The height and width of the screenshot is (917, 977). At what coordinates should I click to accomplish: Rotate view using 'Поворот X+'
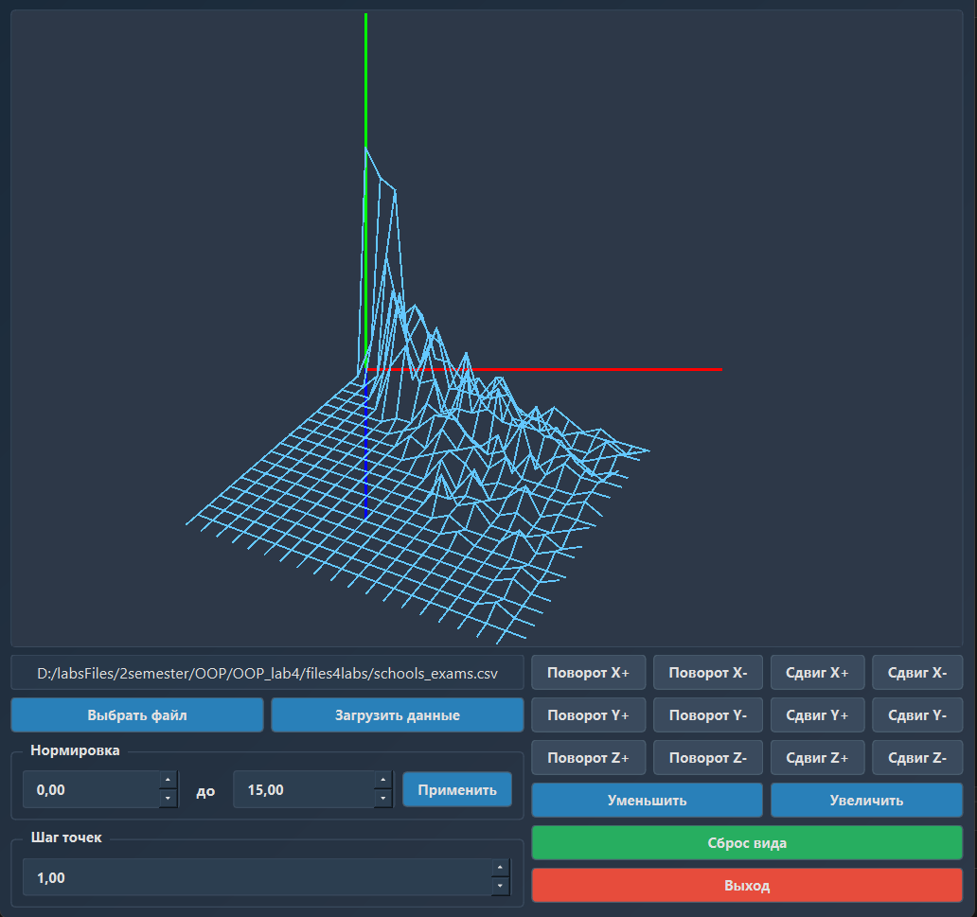pos(588,672)
